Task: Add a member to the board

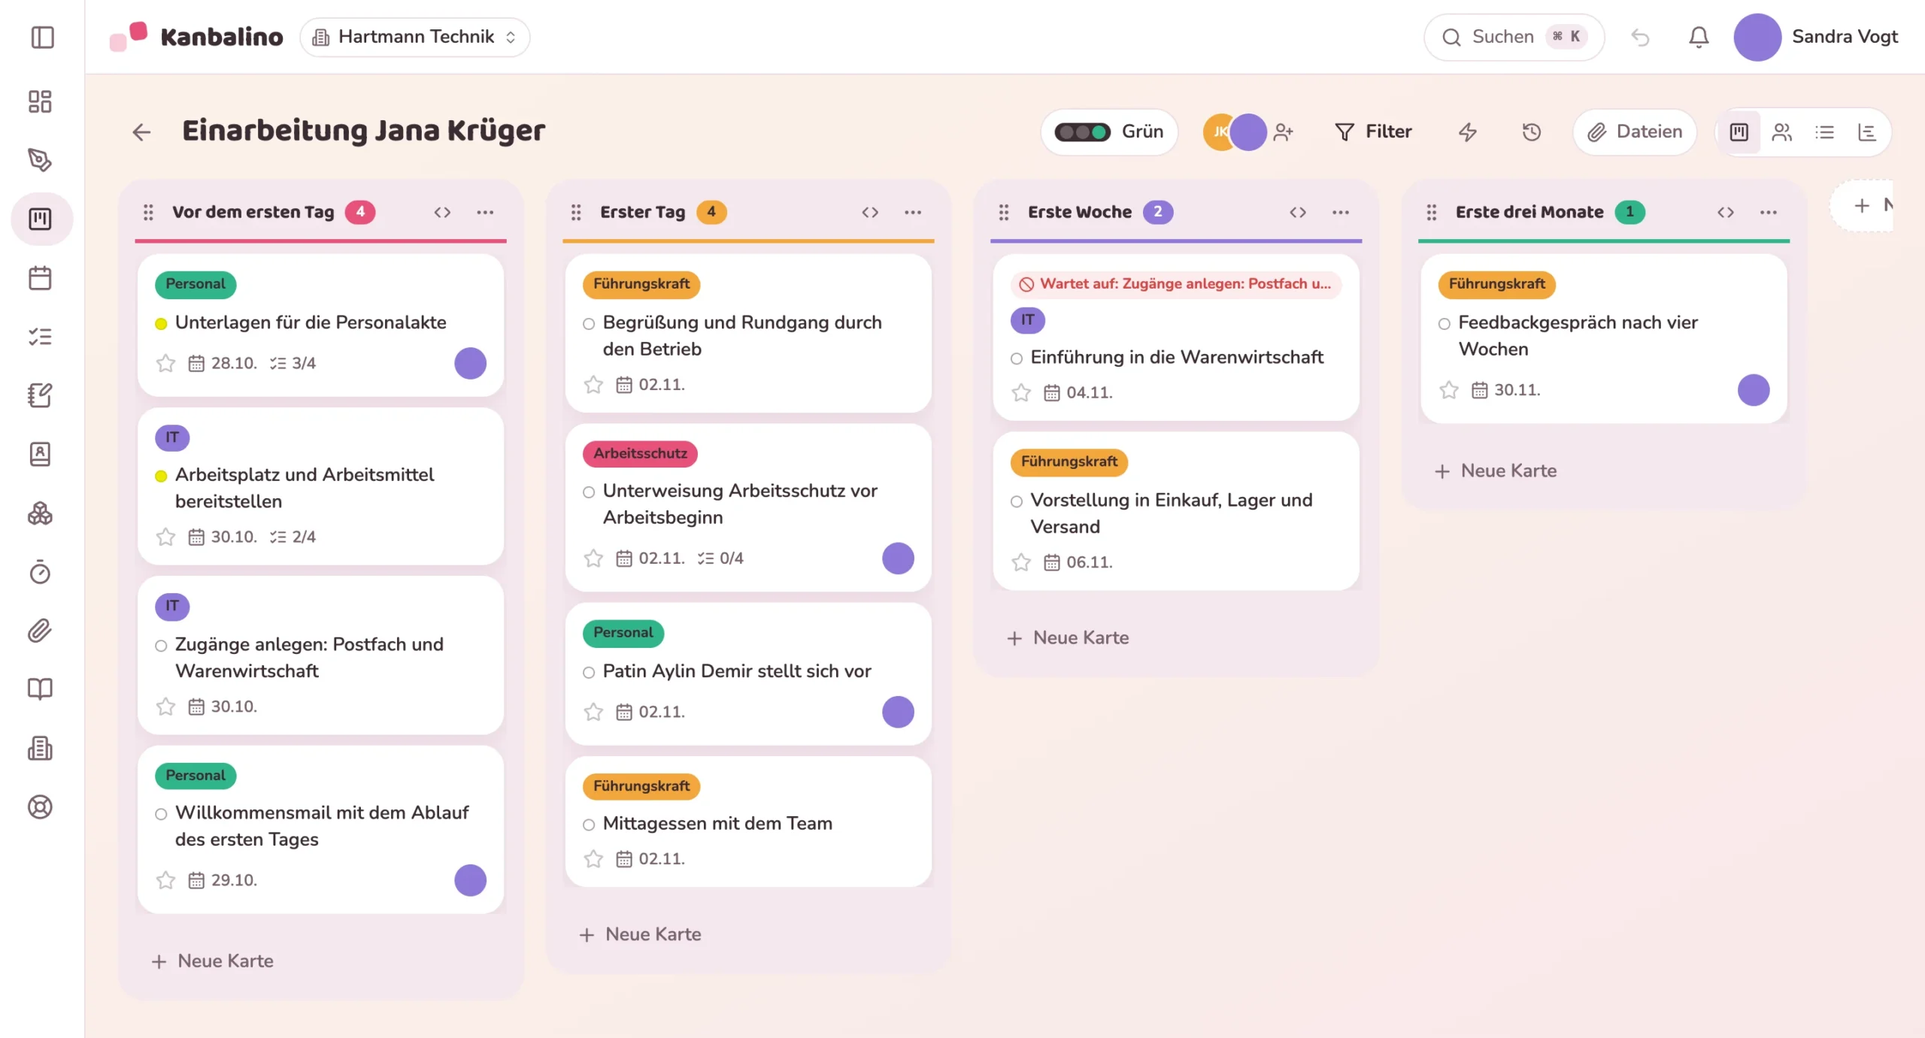Action: click(x=1284, y=132)
